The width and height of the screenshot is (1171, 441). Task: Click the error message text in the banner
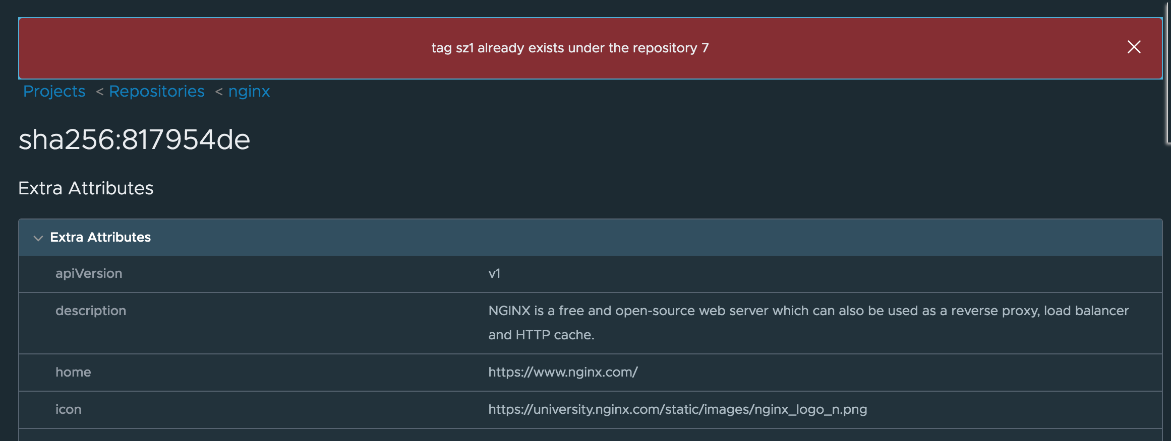click(570, 48)
